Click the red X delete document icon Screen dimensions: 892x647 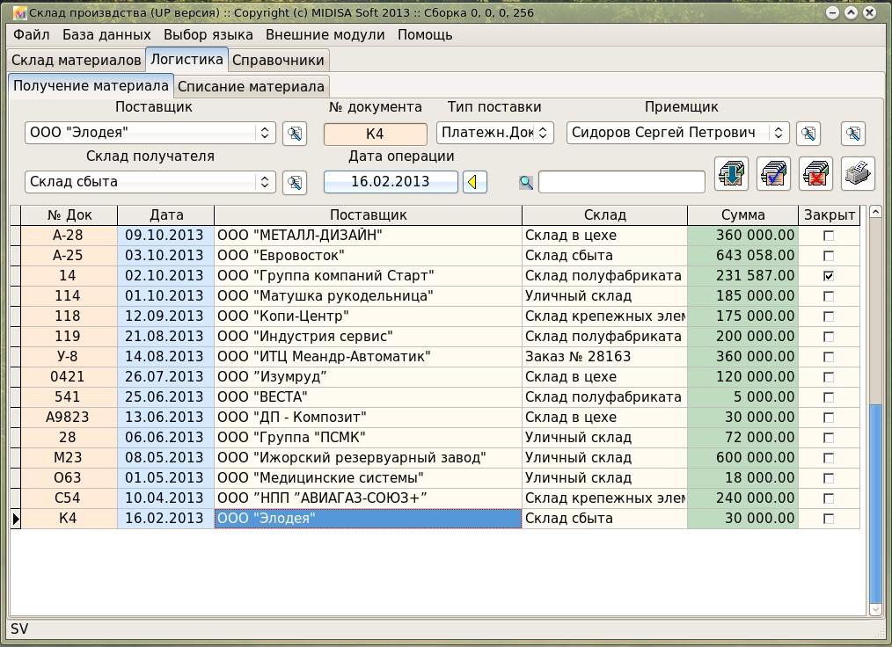815,173
